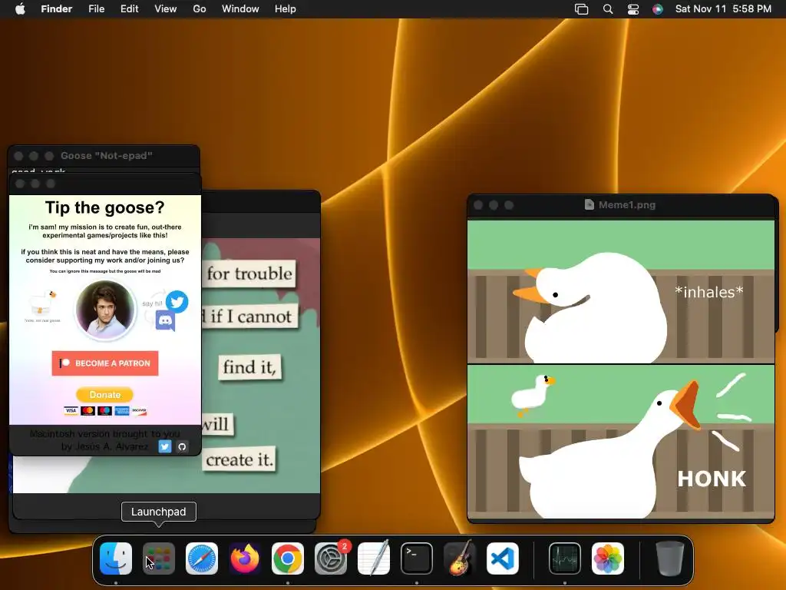Click the 'if I cannot' text in poem image
786x590 pixels.
tap(250, 316)
